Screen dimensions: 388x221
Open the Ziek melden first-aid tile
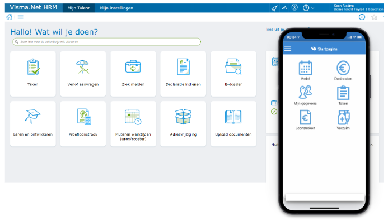pos(133,74)
